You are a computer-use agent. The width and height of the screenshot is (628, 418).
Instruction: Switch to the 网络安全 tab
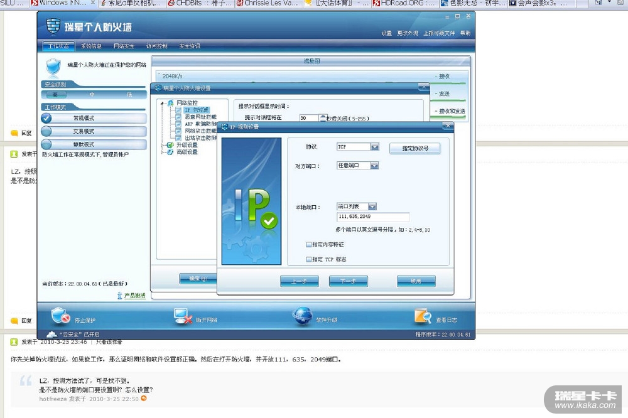(x=124, y=46)
